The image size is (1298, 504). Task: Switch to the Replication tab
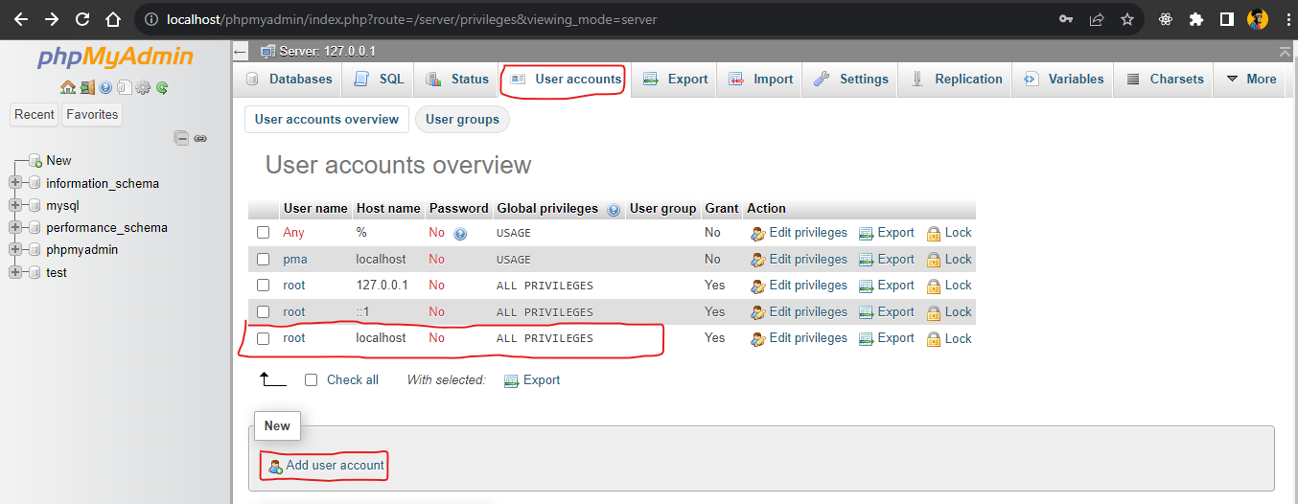(956, 80)
